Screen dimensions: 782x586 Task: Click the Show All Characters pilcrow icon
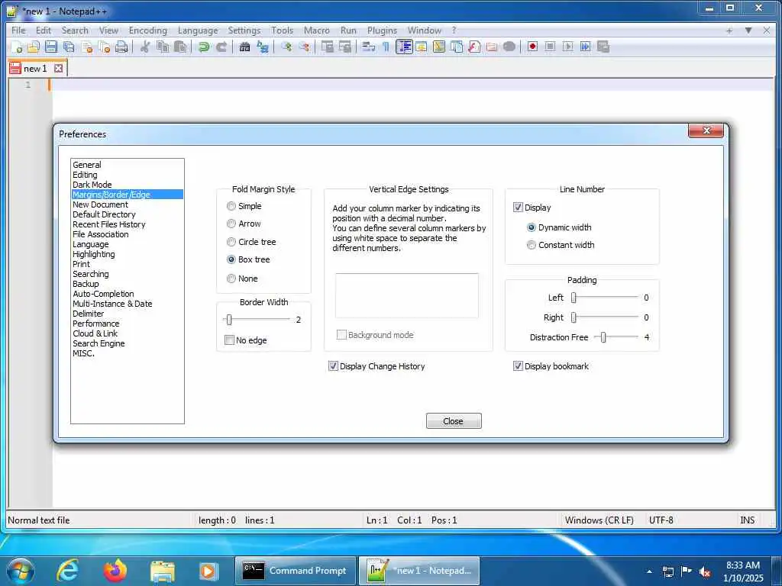(386, 47)
